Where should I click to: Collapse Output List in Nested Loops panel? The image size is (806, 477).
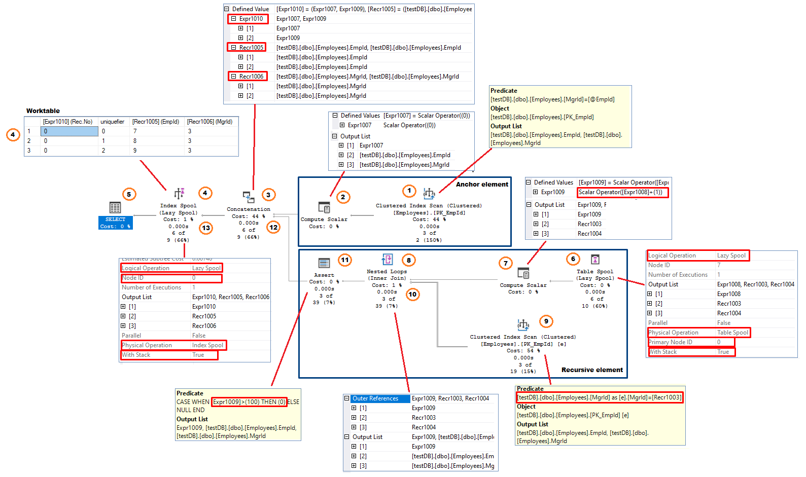click(x=347, y=437)
